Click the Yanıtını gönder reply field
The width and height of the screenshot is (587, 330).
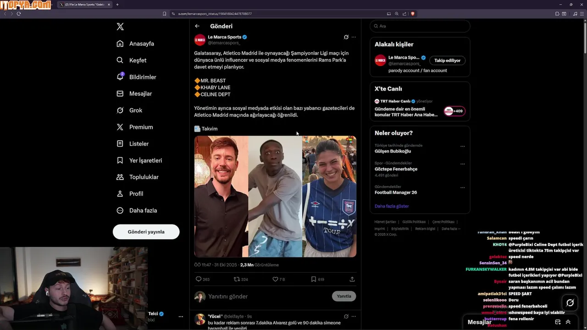pos(268,297)
